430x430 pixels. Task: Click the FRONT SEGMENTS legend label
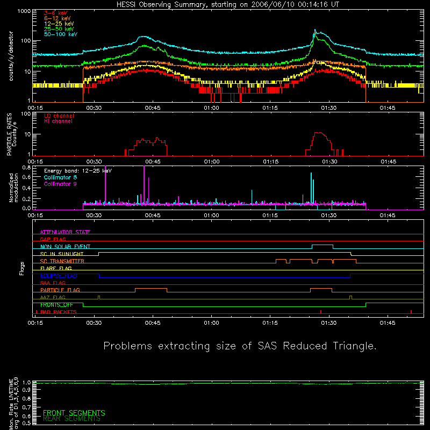click(x=74, y=413)
